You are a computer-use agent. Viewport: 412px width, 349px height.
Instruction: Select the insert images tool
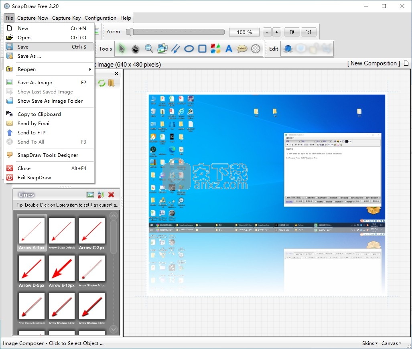[162, 49]
